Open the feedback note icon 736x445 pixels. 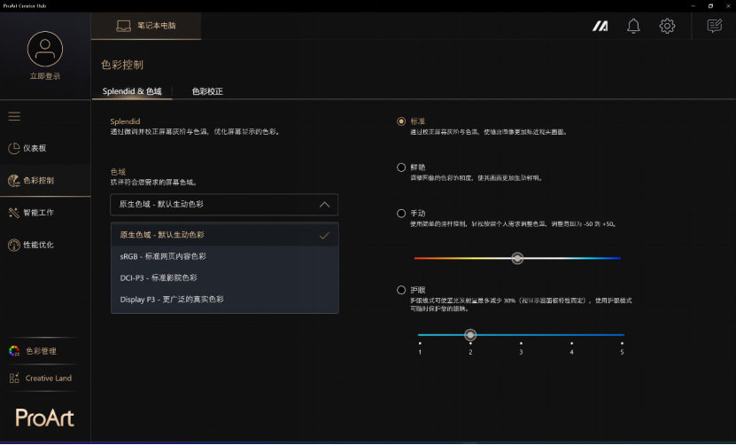715,26
